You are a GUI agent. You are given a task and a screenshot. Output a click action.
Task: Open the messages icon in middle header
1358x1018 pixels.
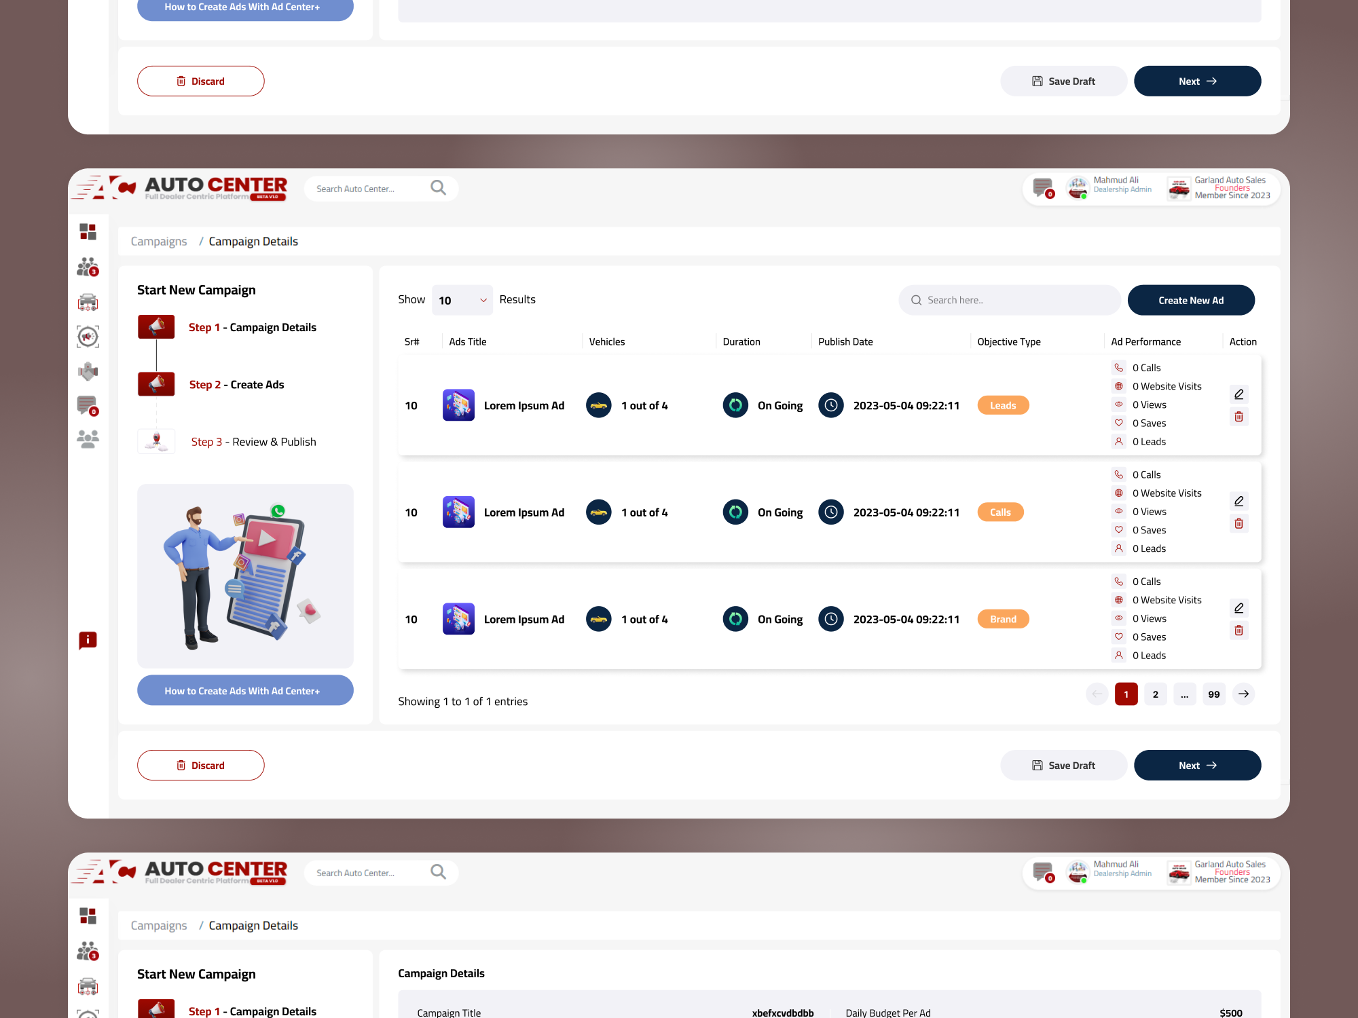click(1043, 187)
